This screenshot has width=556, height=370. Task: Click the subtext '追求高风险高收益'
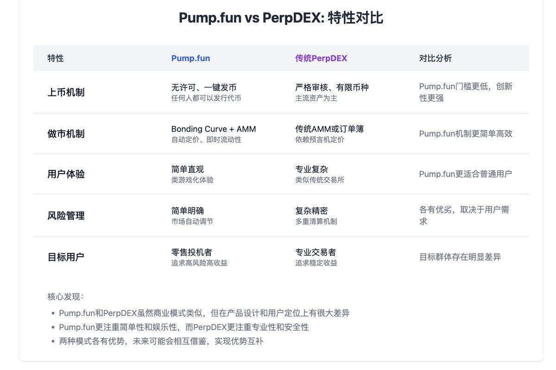click(x=199, y=263)
